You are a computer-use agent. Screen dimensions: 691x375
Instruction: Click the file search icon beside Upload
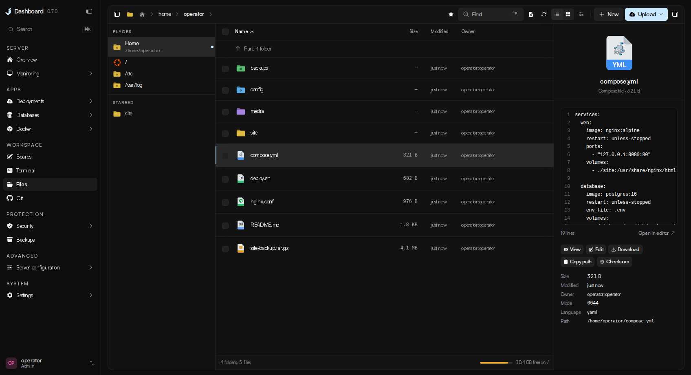click(x=531, y=14)
